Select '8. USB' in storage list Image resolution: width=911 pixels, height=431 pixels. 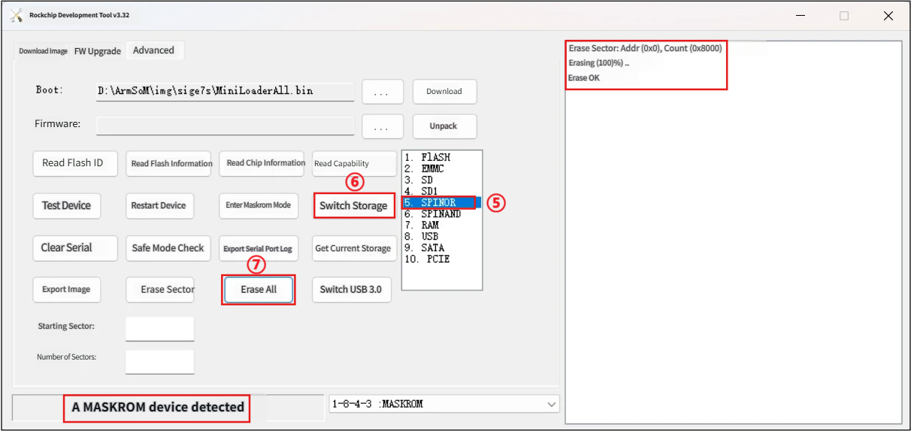(441, 236)
